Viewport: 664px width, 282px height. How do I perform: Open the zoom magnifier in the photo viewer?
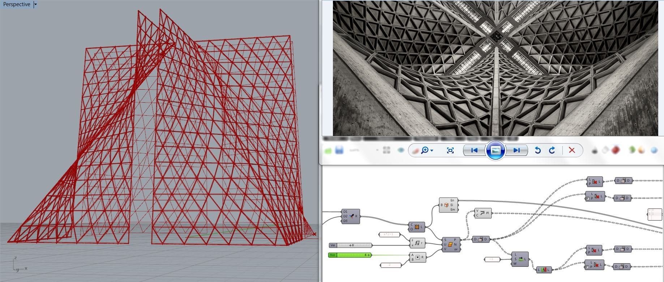(x=425, y=150)
